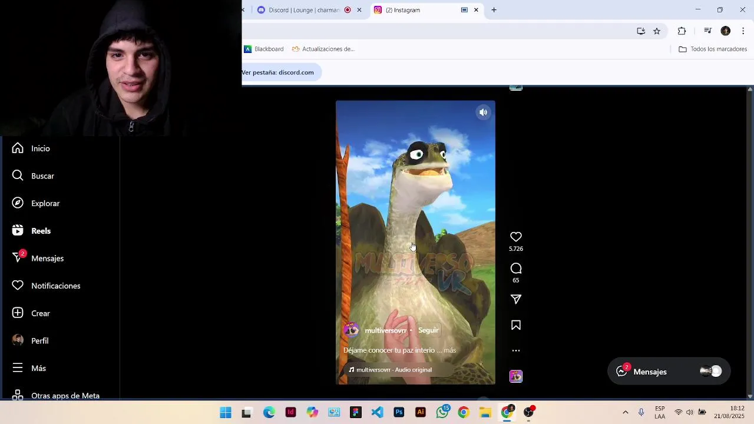Viewport: 754px width, 424px height.
Task: Open File Explorer from taskbar
Action: pyautogui.click(x=485, y=413)
